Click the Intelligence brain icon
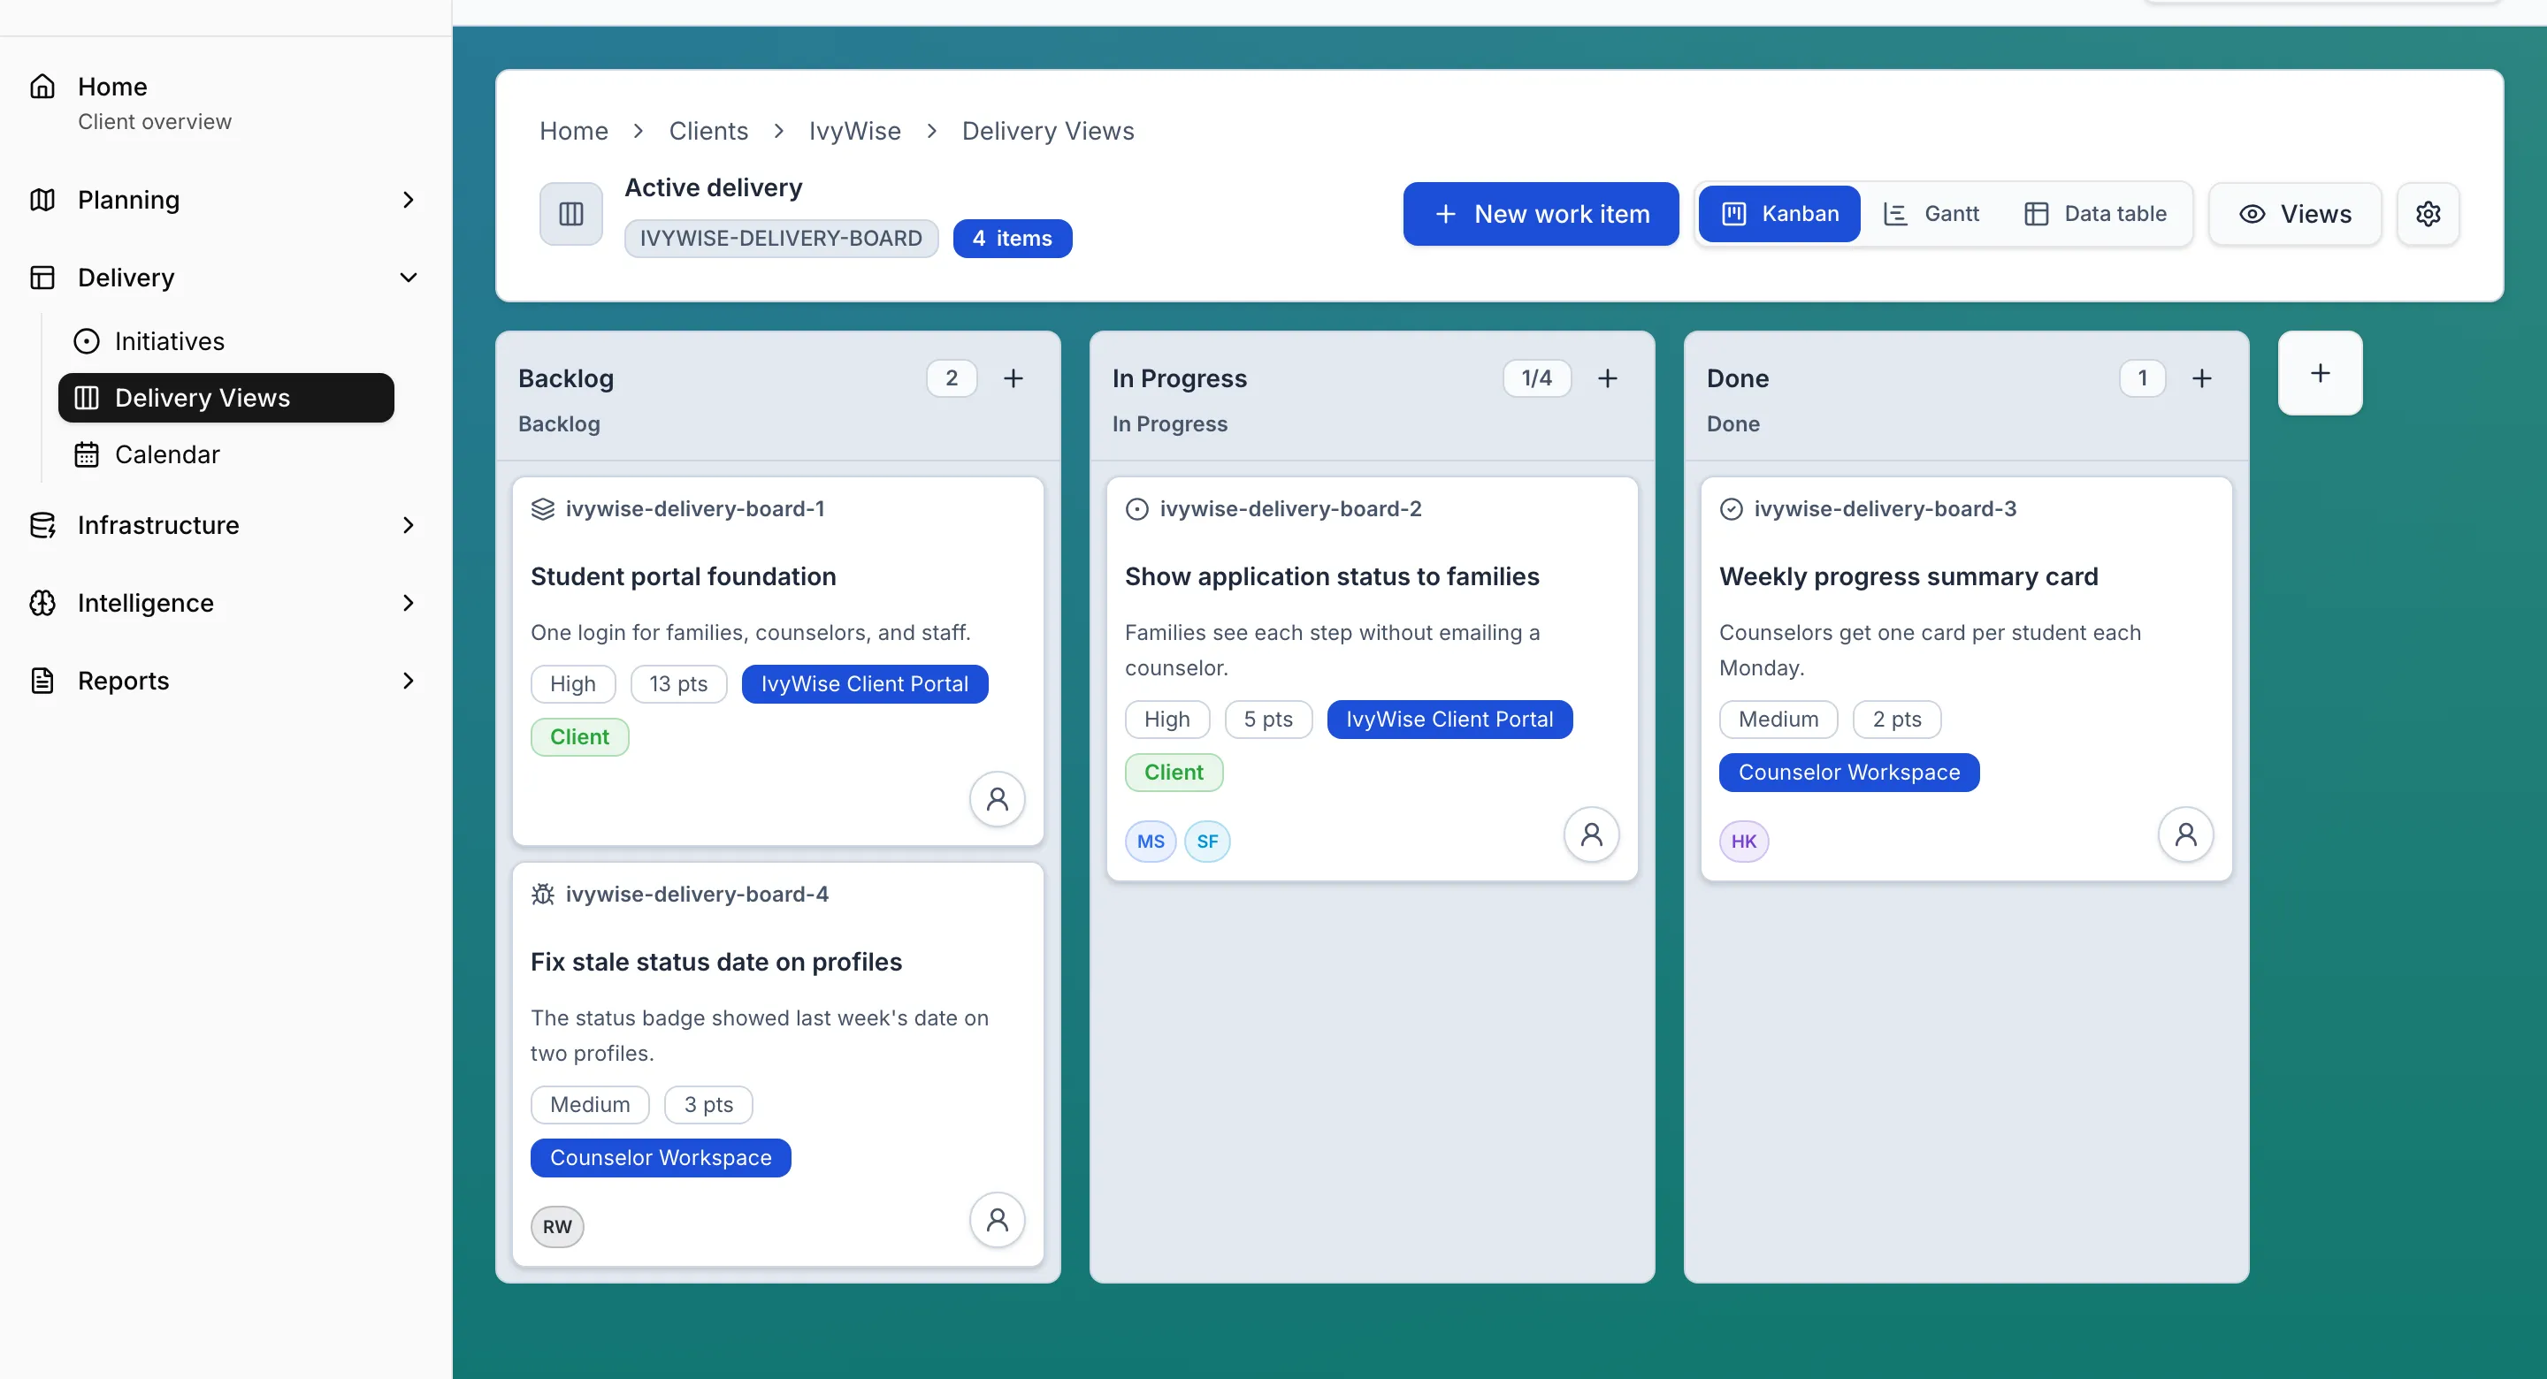 pyautogui.click(x=42, y=603)
